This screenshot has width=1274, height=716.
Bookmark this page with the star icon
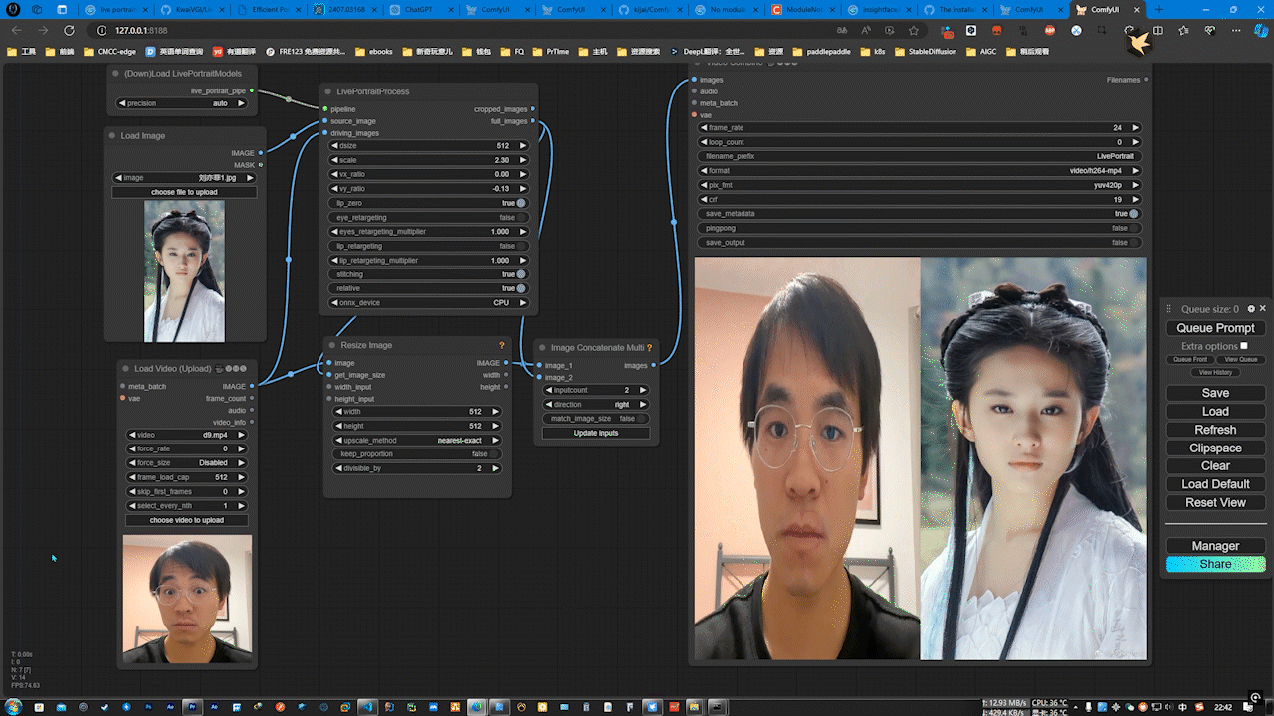(x=913, y=31)
